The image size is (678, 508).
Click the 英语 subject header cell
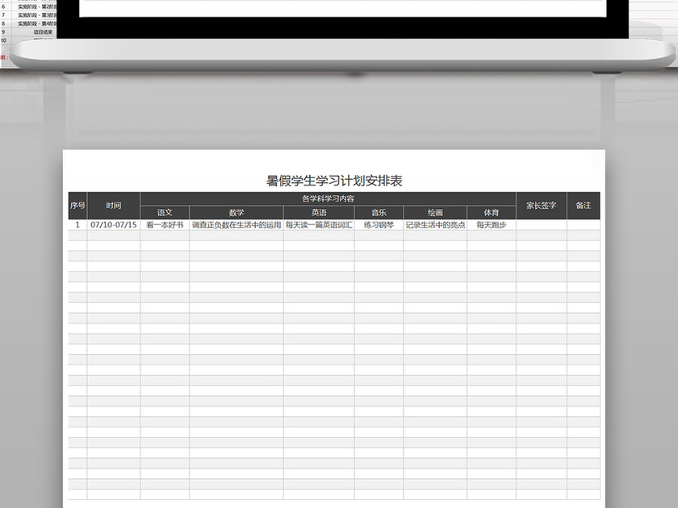click(x=319, y=212)
